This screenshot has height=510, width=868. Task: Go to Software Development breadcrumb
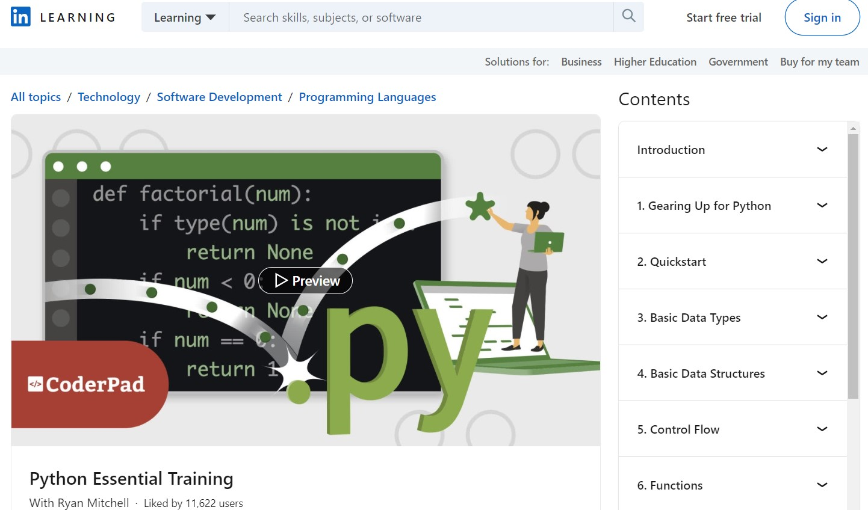click(x=219, y=97)
